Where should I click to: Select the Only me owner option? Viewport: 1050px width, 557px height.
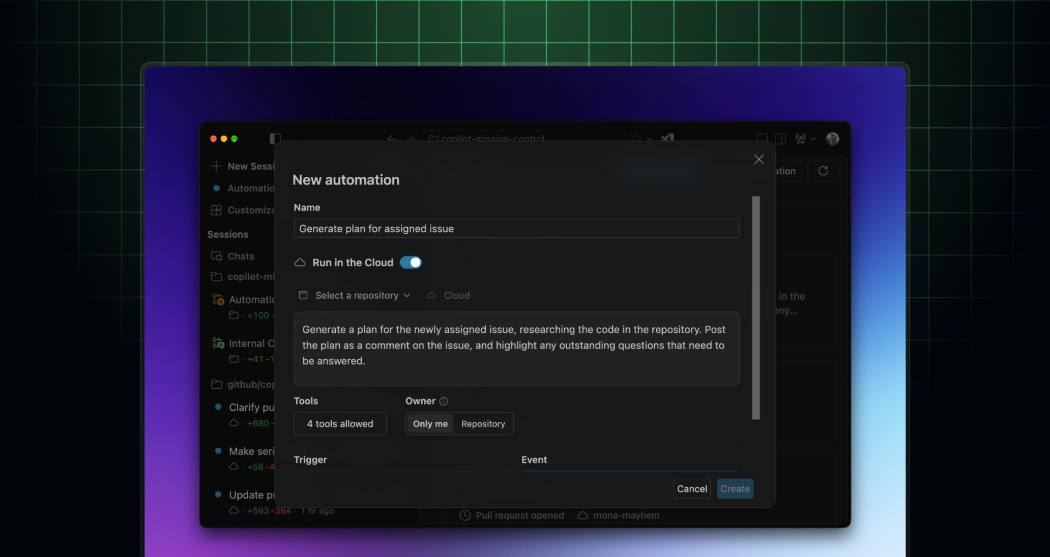coord(430,424)
